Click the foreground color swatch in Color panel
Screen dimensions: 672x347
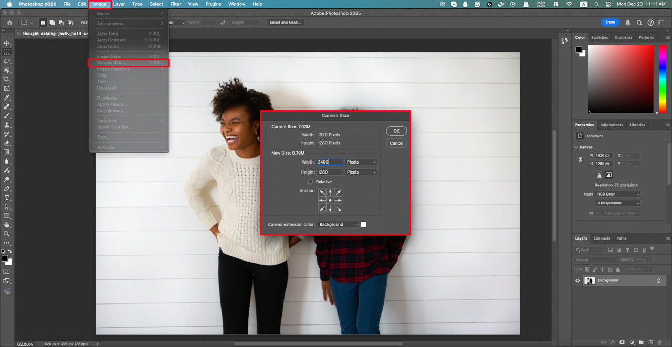[x=579, y=50]
